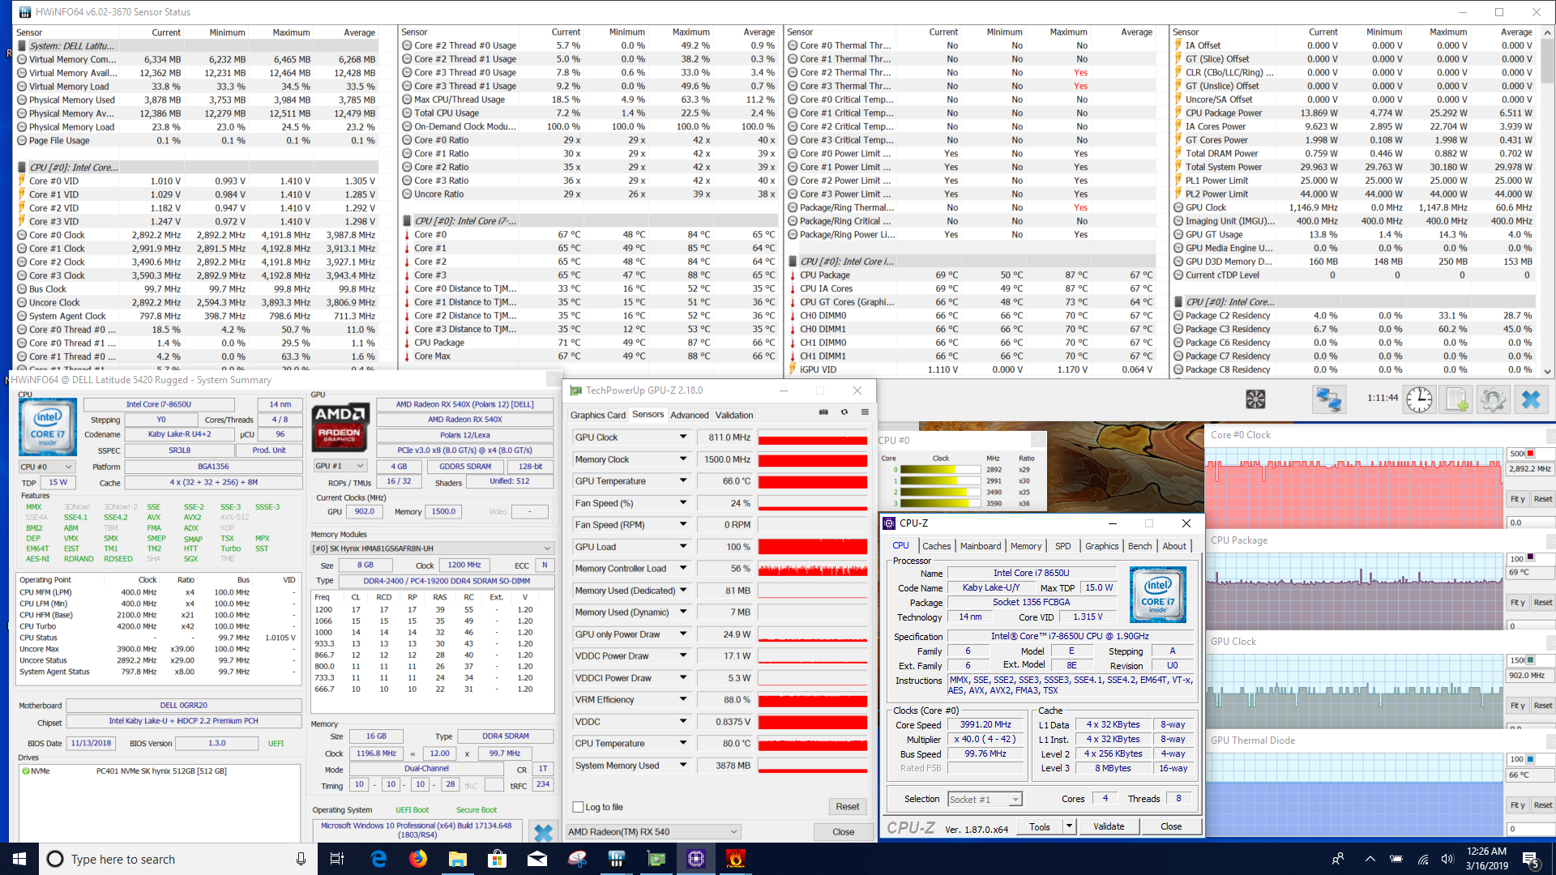The width and height of the screenshot is (1556, 875).
Task: Open Firefox from the taskbar
Action: [418, 859]
